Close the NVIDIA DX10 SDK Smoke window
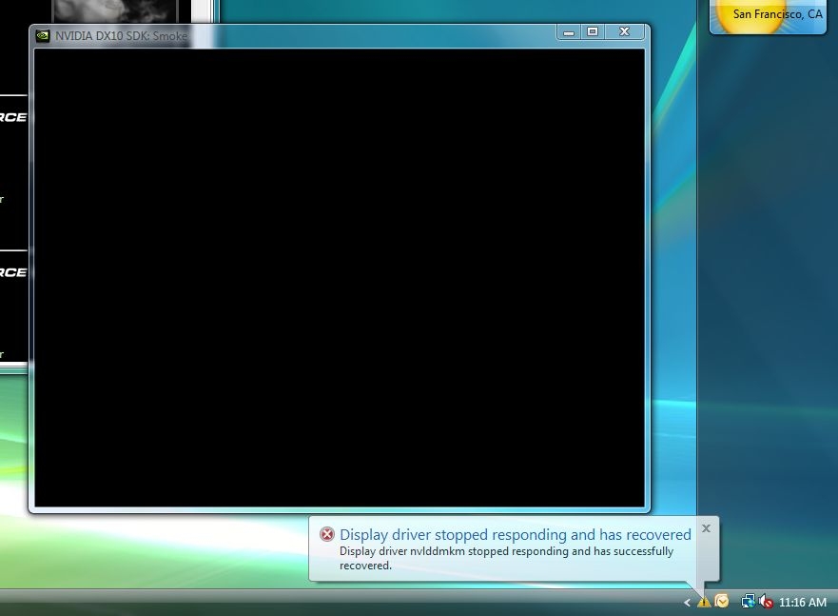Image resolution: width=838 pixels, height=616 pixels. (x=624, y=32)
